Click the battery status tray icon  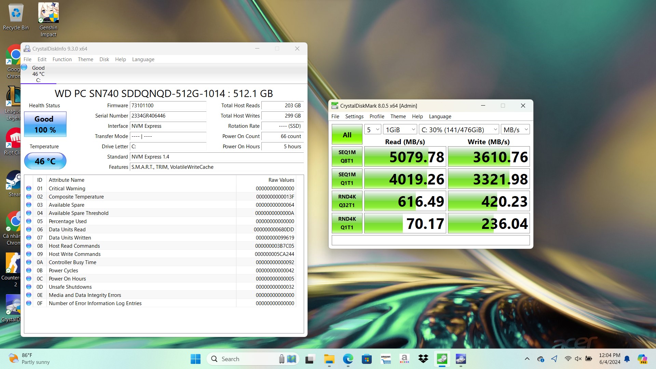click(x=589, y=359)
